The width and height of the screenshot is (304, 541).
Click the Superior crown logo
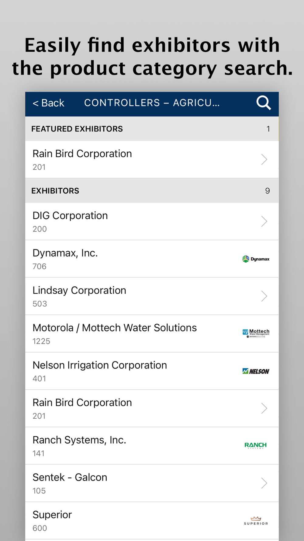(256, 521)
